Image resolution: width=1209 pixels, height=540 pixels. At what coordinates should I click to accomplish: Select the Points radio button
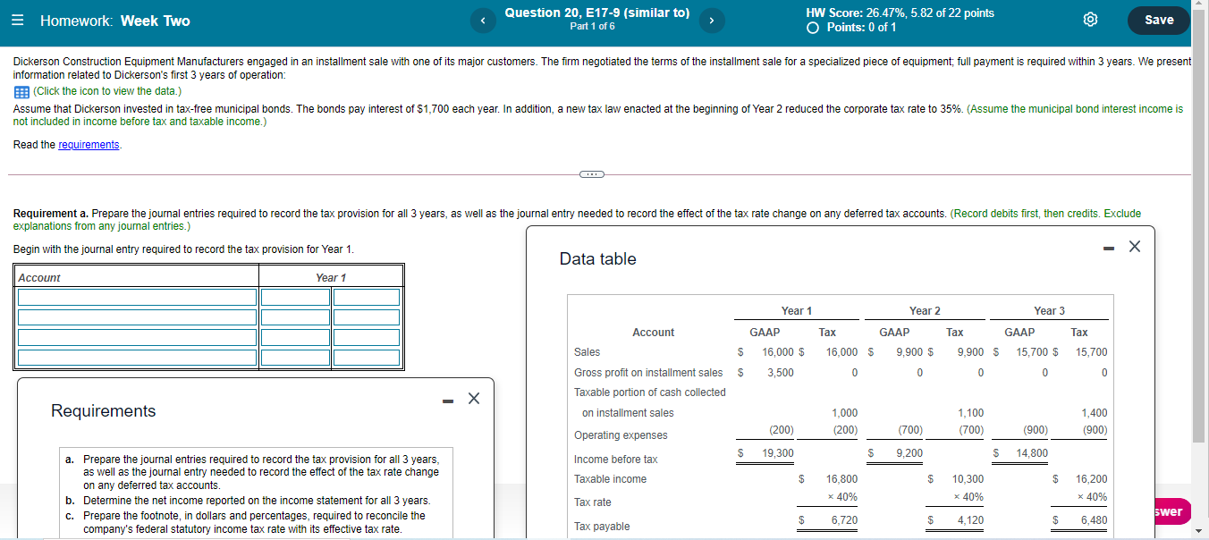[811, 27]
